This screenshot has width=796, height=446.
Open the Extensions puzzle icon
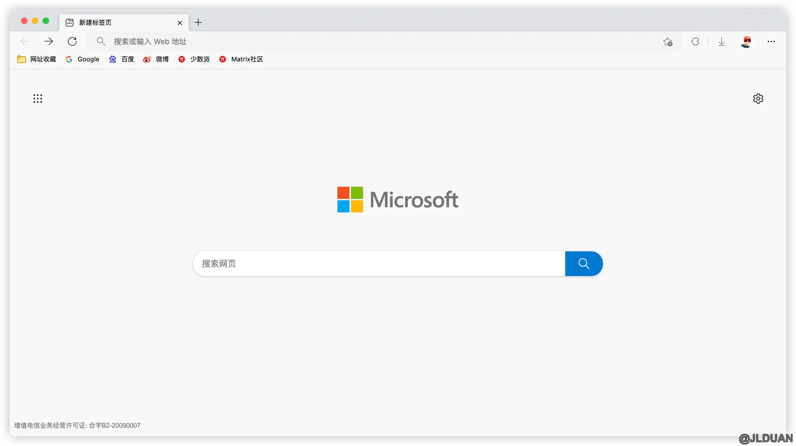click(695, 41)
